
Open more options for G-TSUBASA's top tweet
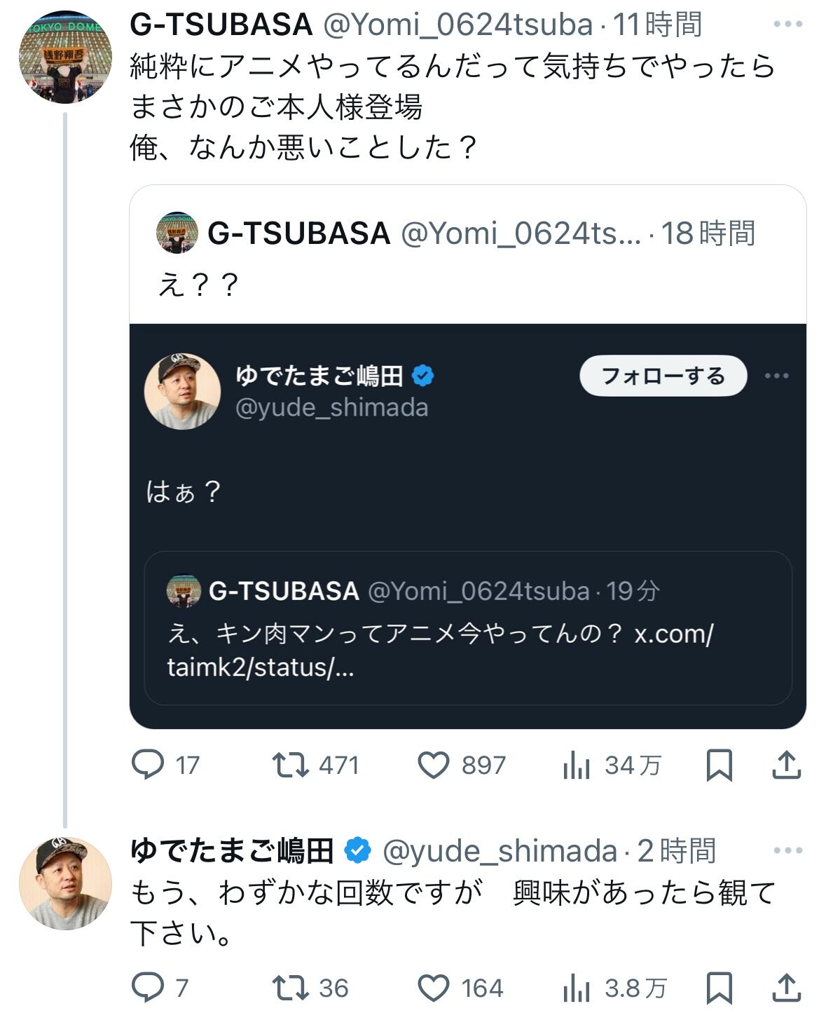787,25
